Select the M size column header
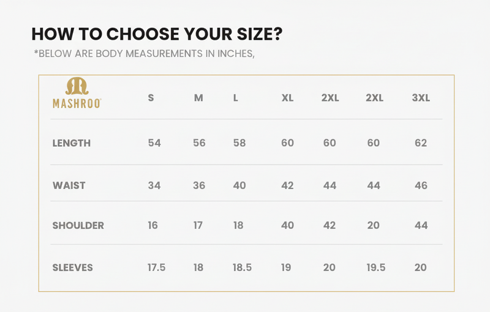 coord(198,98)
